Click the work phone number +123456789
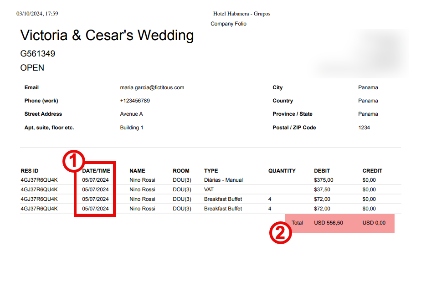This screenshot has height=307, width=421. (135, 101)
